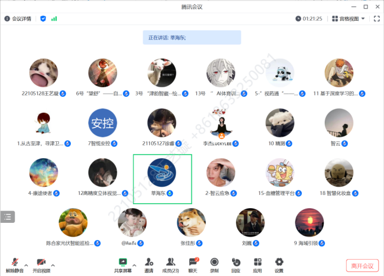Unmute the microphone (解除静音)
The width and height of the screenshot is (384, 276).
coord(15,266)
